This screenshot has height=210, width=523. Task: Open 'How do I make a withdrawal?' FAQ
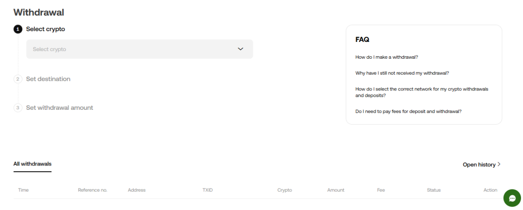coord(387,57)
